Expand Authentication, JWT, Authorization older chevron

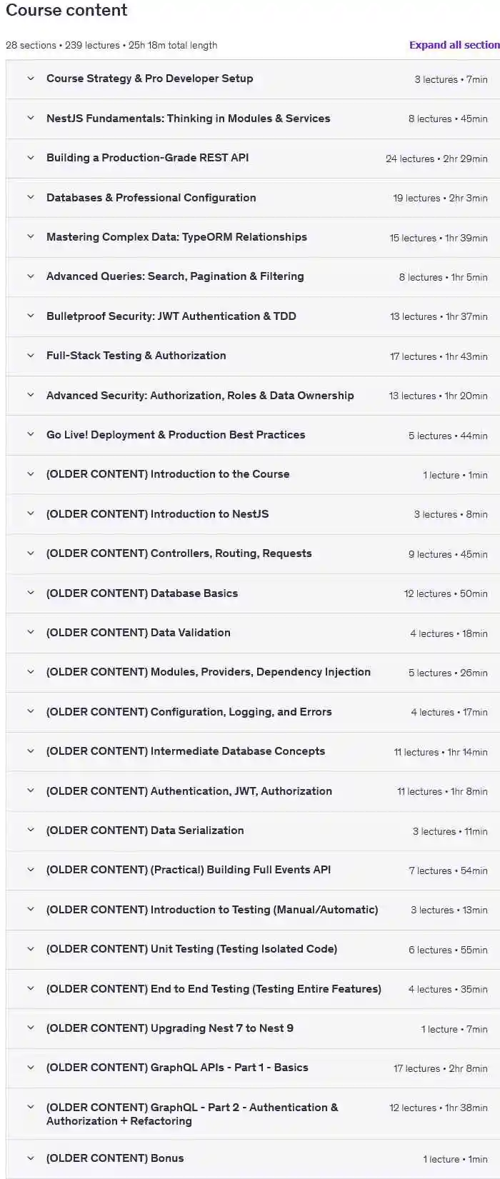click(x=31, y=791)
